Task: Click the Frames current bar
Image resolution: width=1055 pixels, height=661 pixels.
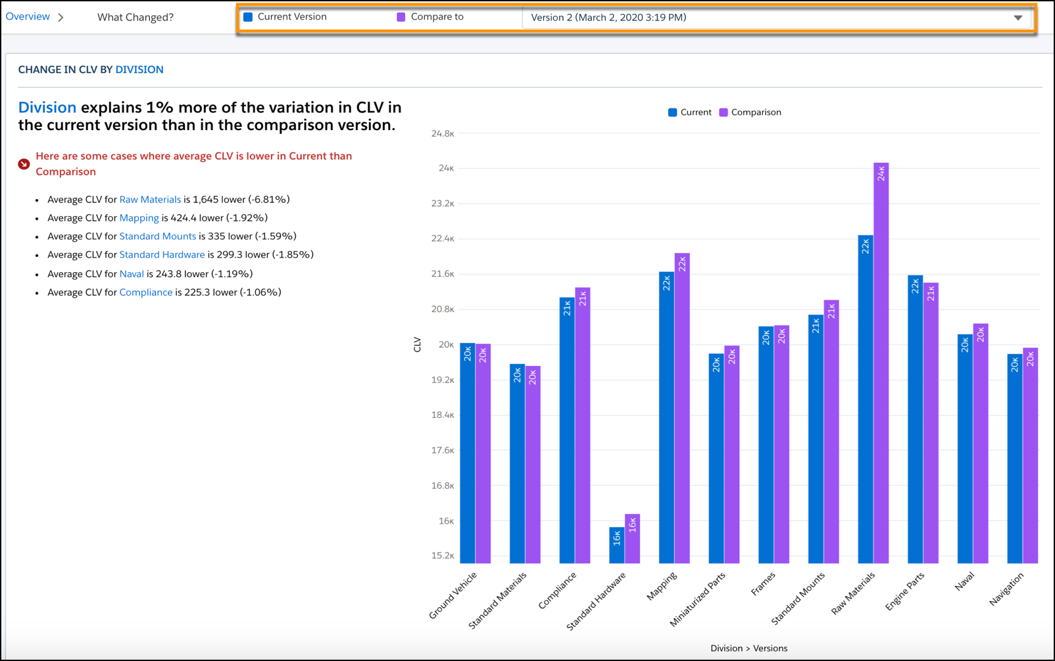Action: tap(766, 445)
